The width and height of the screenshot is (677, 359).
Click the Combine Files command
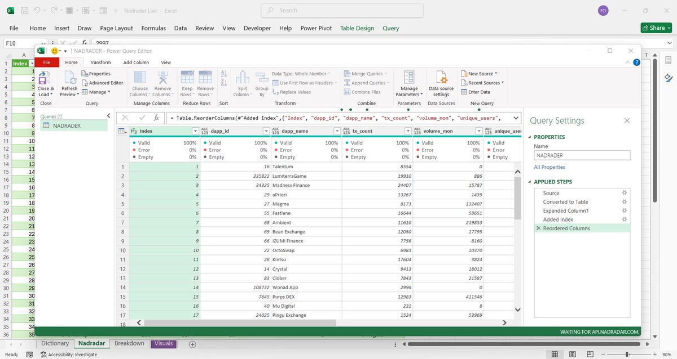pyautogui.click(x=362, y=92)
